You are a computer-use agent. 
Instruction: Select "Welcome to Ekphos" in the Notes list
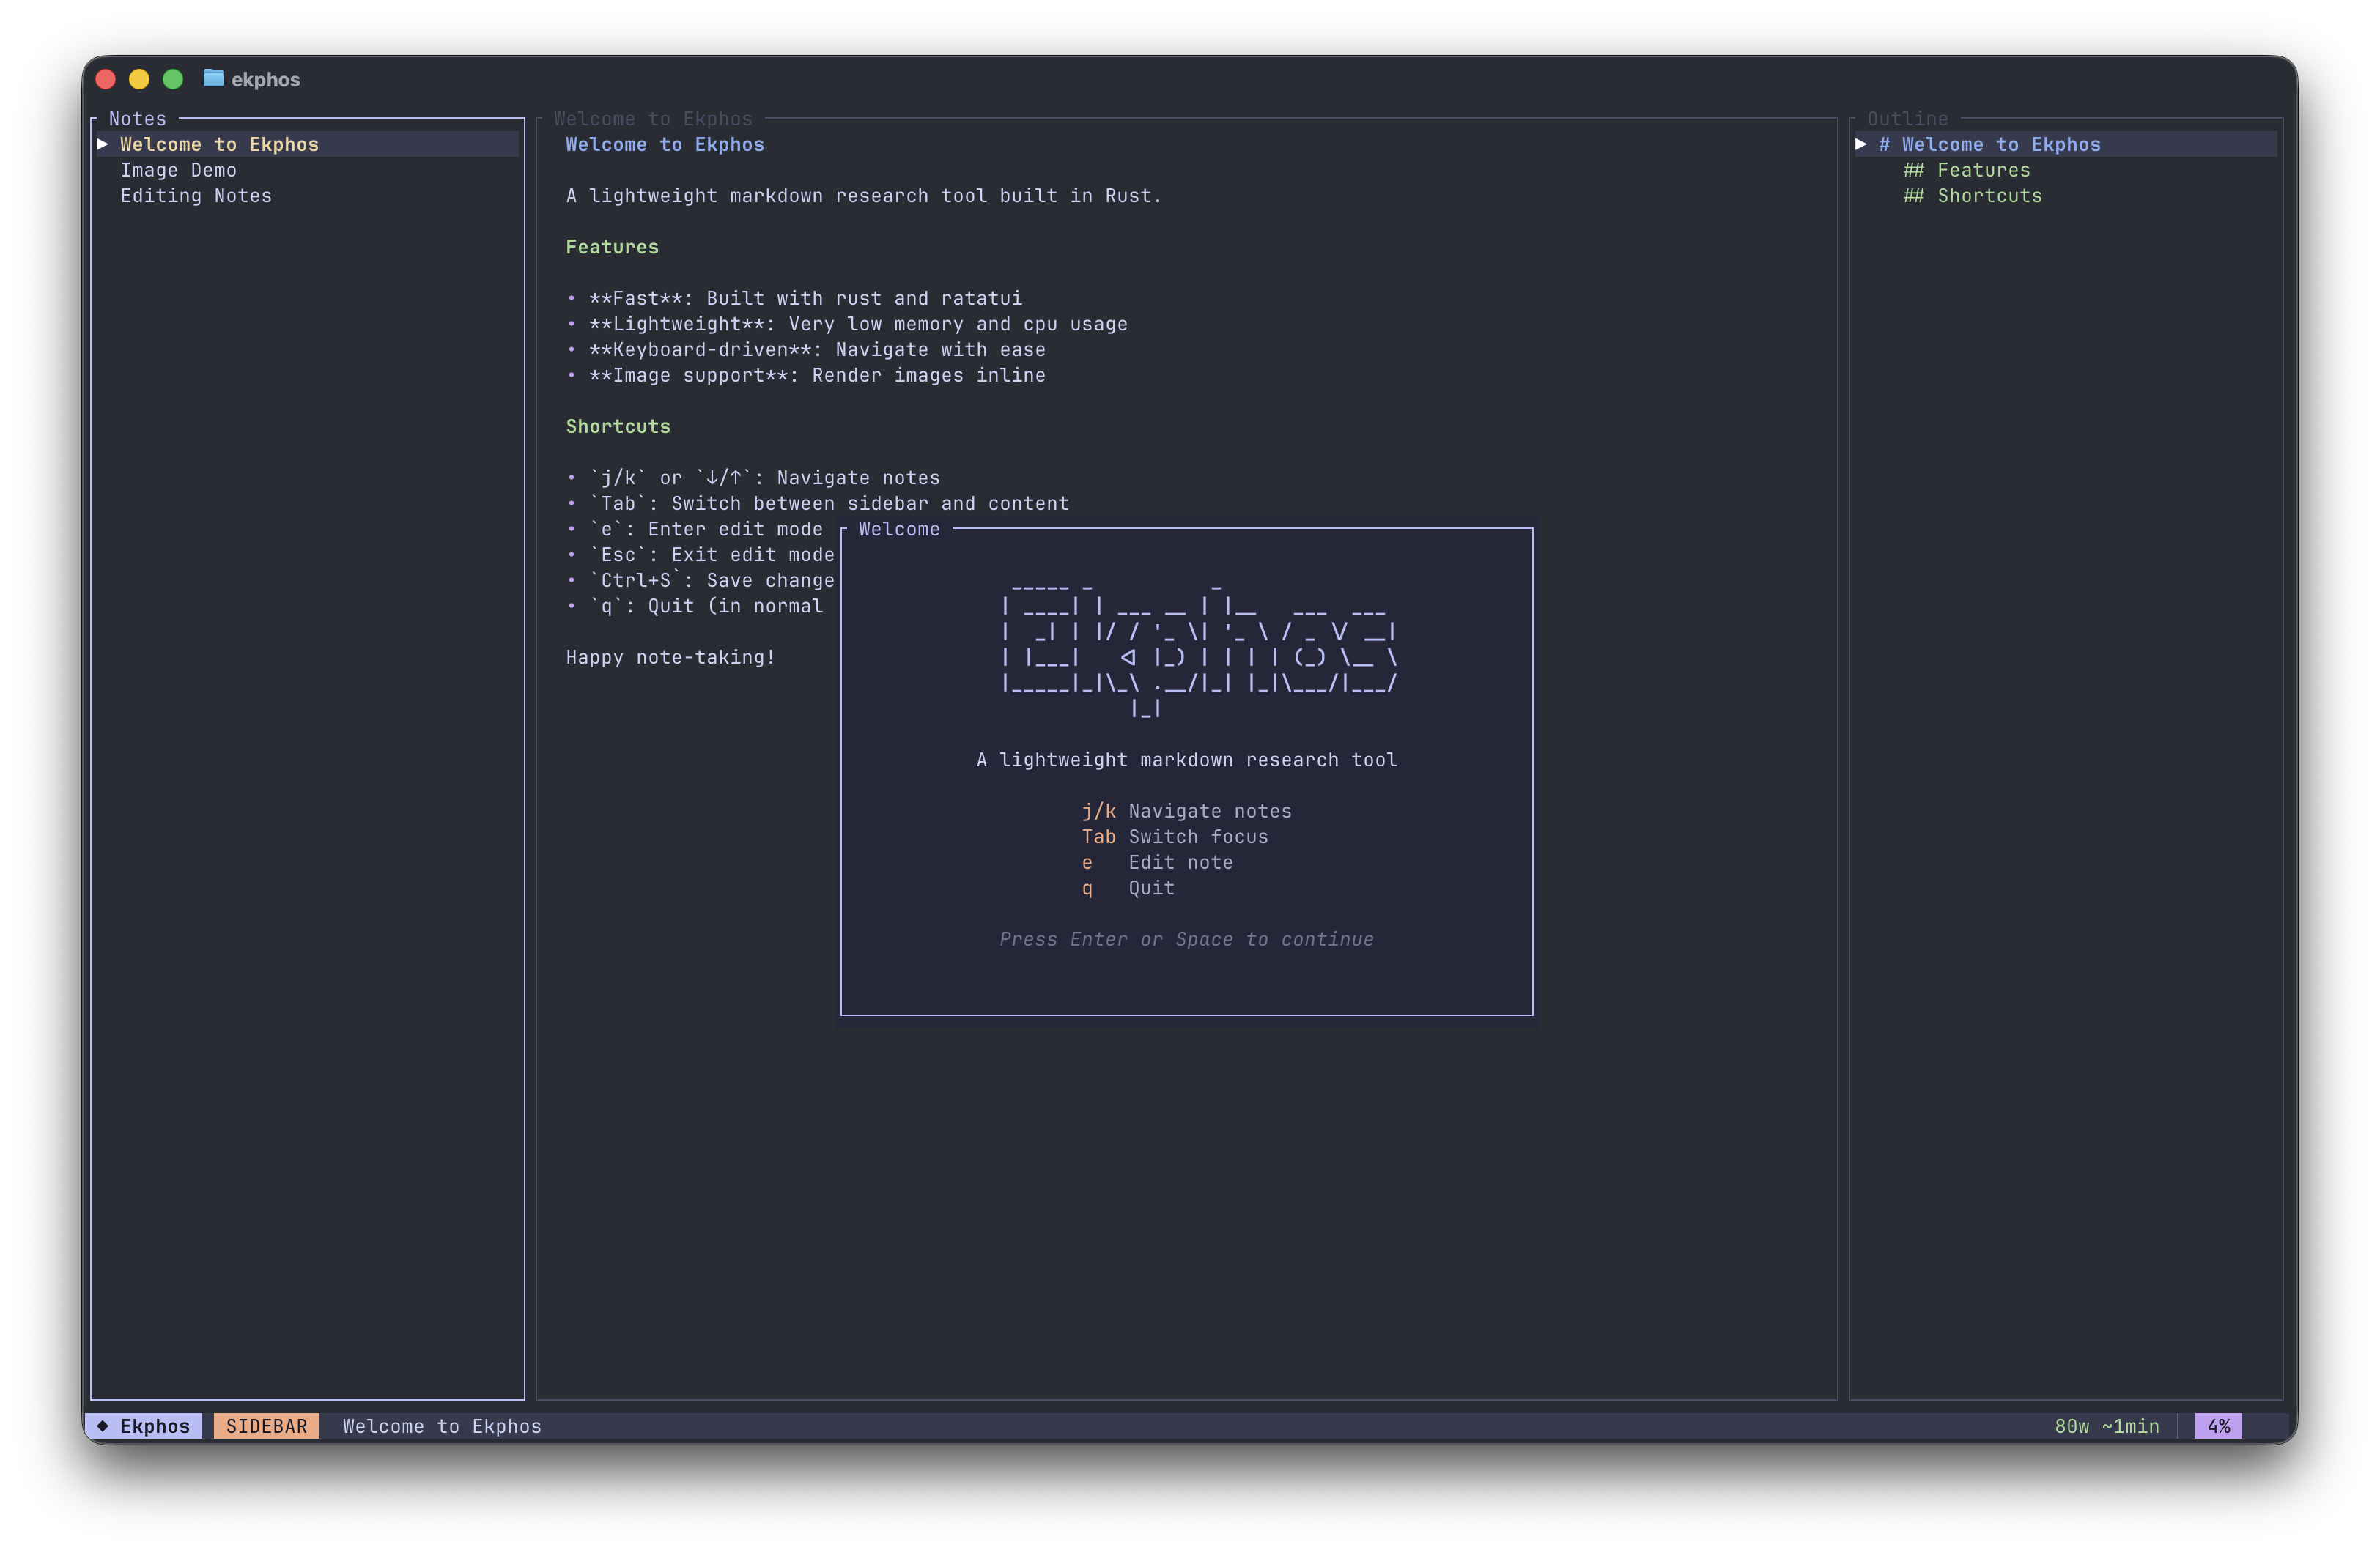220,144
